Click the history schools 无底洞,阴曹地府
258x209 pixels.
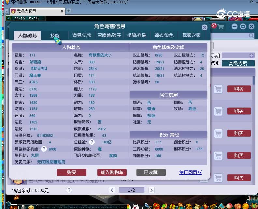coord(51,162)
